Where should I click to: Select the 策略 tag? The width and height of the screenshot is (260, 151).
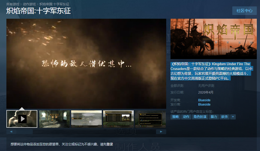click(x=176, y=117)
